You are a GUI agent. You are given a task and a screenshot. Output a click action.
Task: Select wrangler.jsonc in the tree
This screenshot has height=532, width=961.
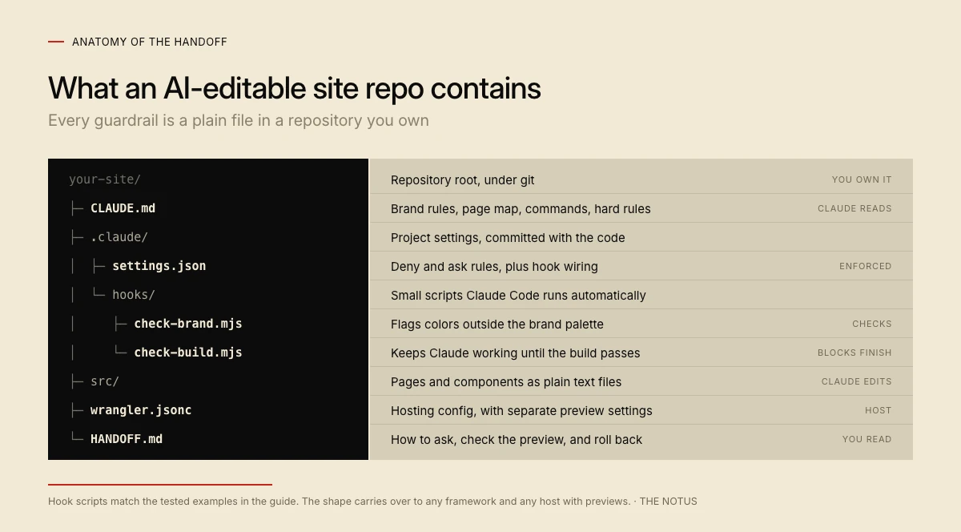[x=141, y=410]
